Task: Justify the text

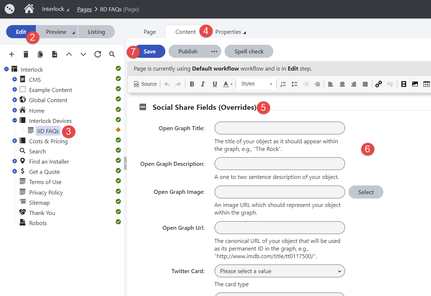Action: click(365, 84)
